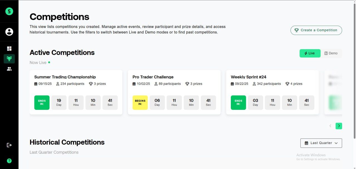Open the dashboard grid icon in sidebar
The width and height of the screenshot is (356, 169).
pyautogui.click(x=9, y=49)
